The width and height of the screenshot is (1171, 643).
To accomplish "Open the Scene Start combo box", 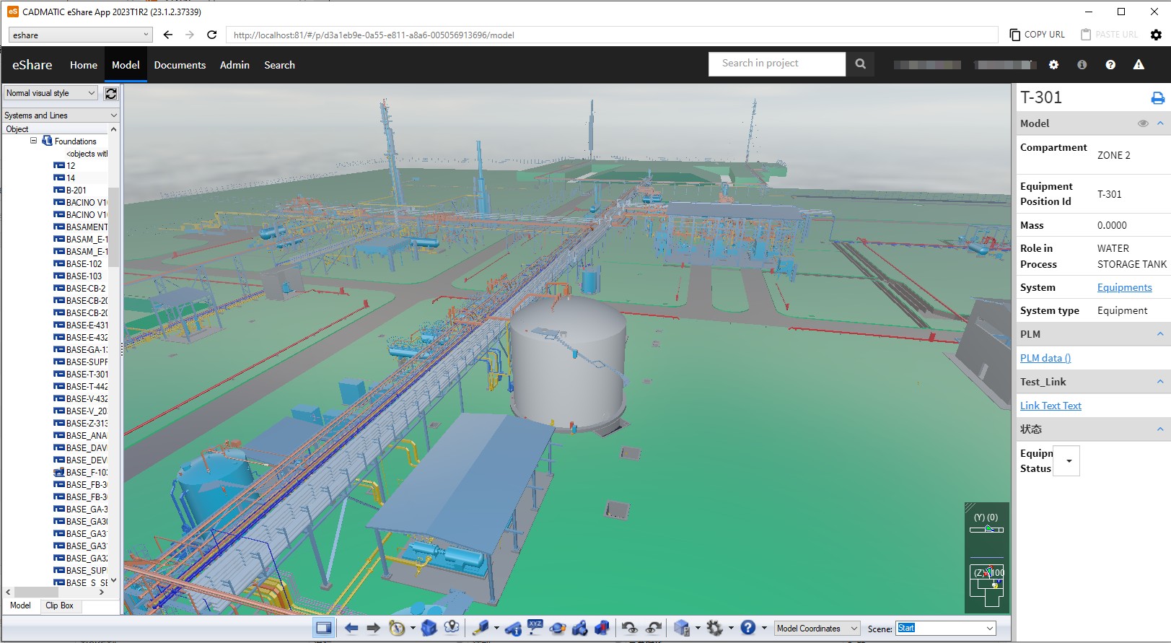I will click(946, 629).
